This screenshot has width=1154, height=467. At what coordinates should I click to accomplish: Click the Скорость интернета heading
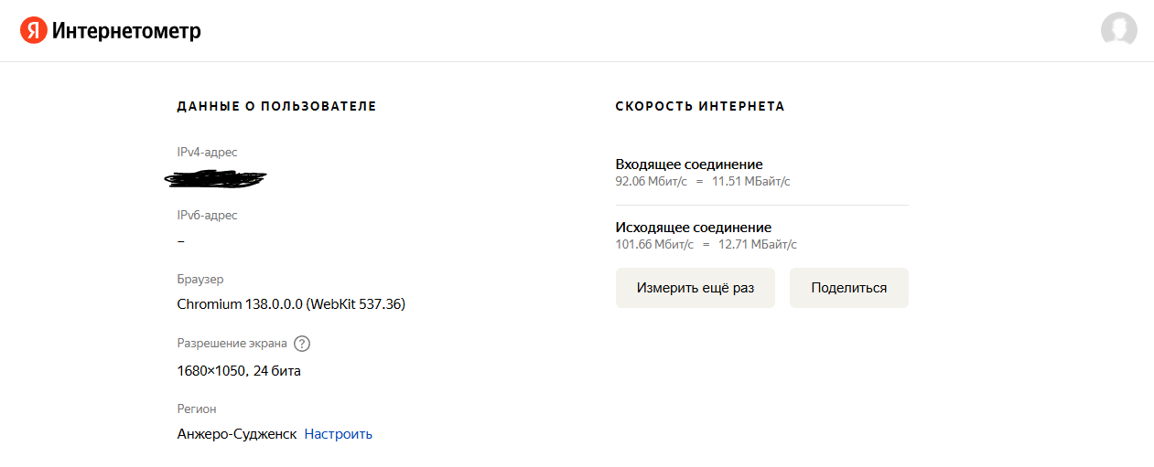700,107
